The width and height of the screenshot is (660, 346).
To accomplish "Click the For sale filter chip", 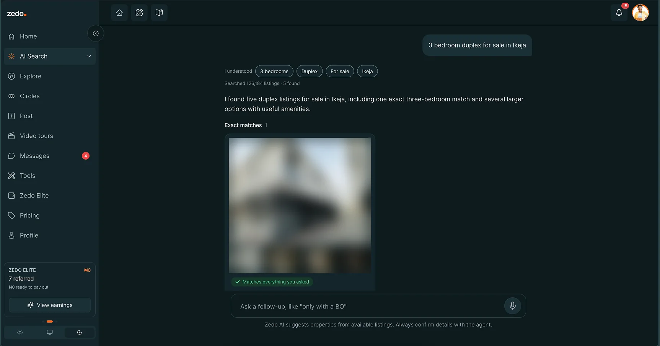I will [340, 71].
